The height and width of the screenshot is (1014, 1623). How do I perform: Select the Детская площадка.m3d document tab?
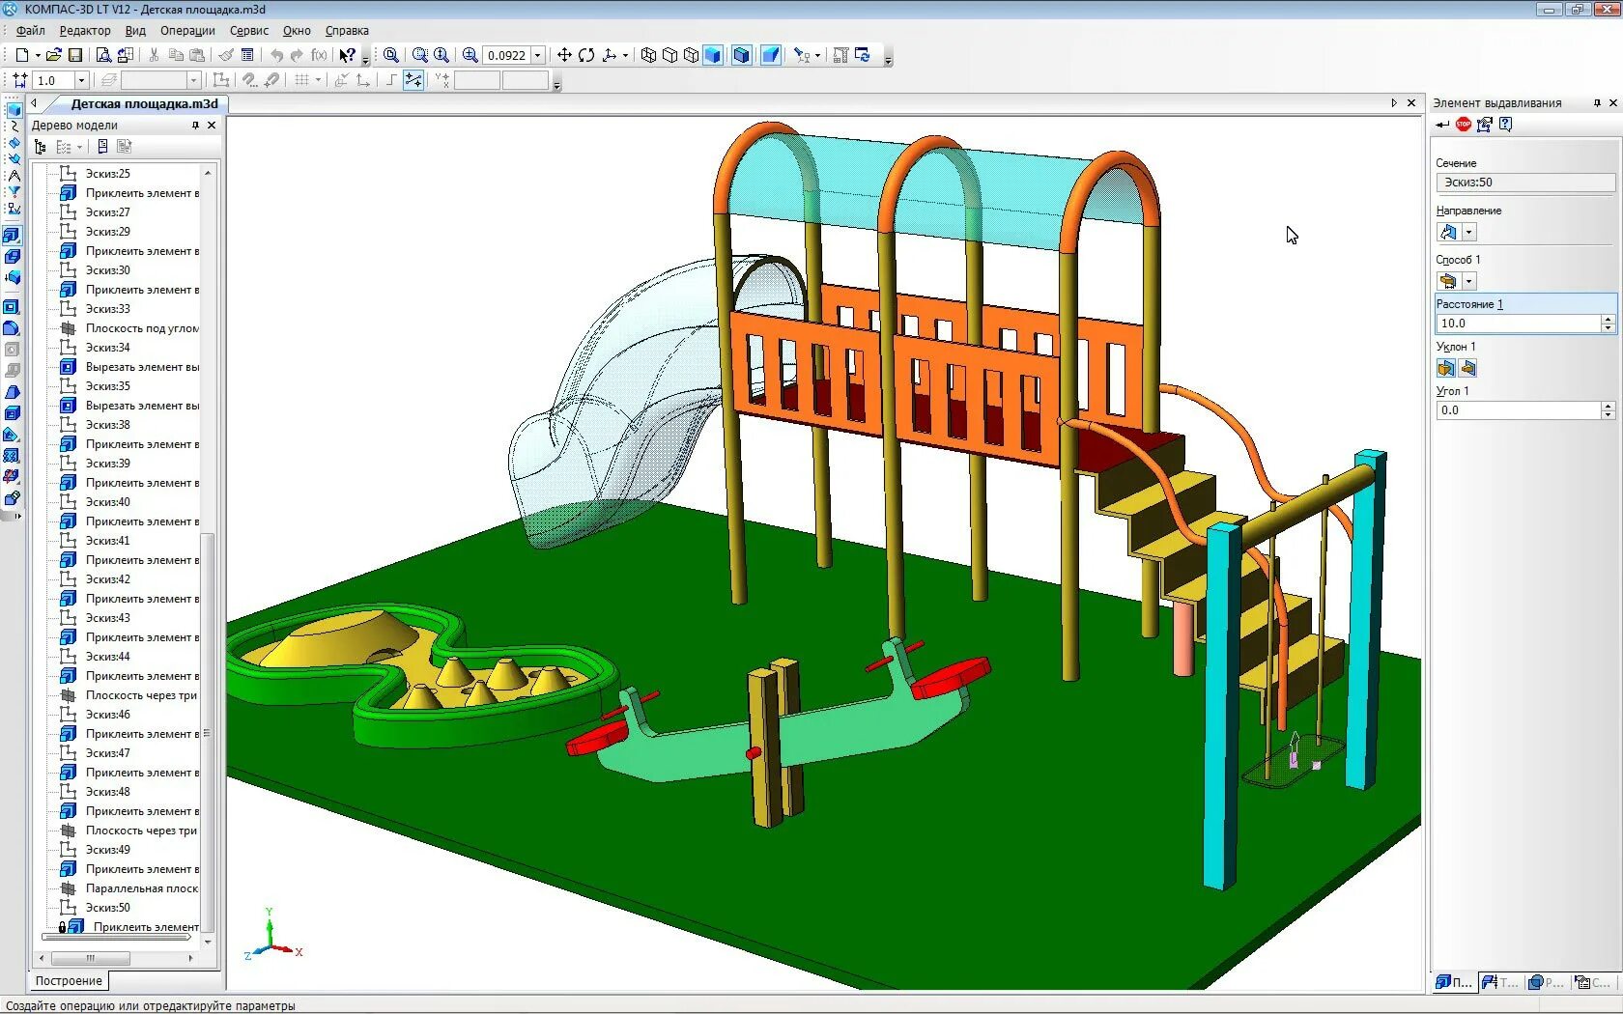144,103
